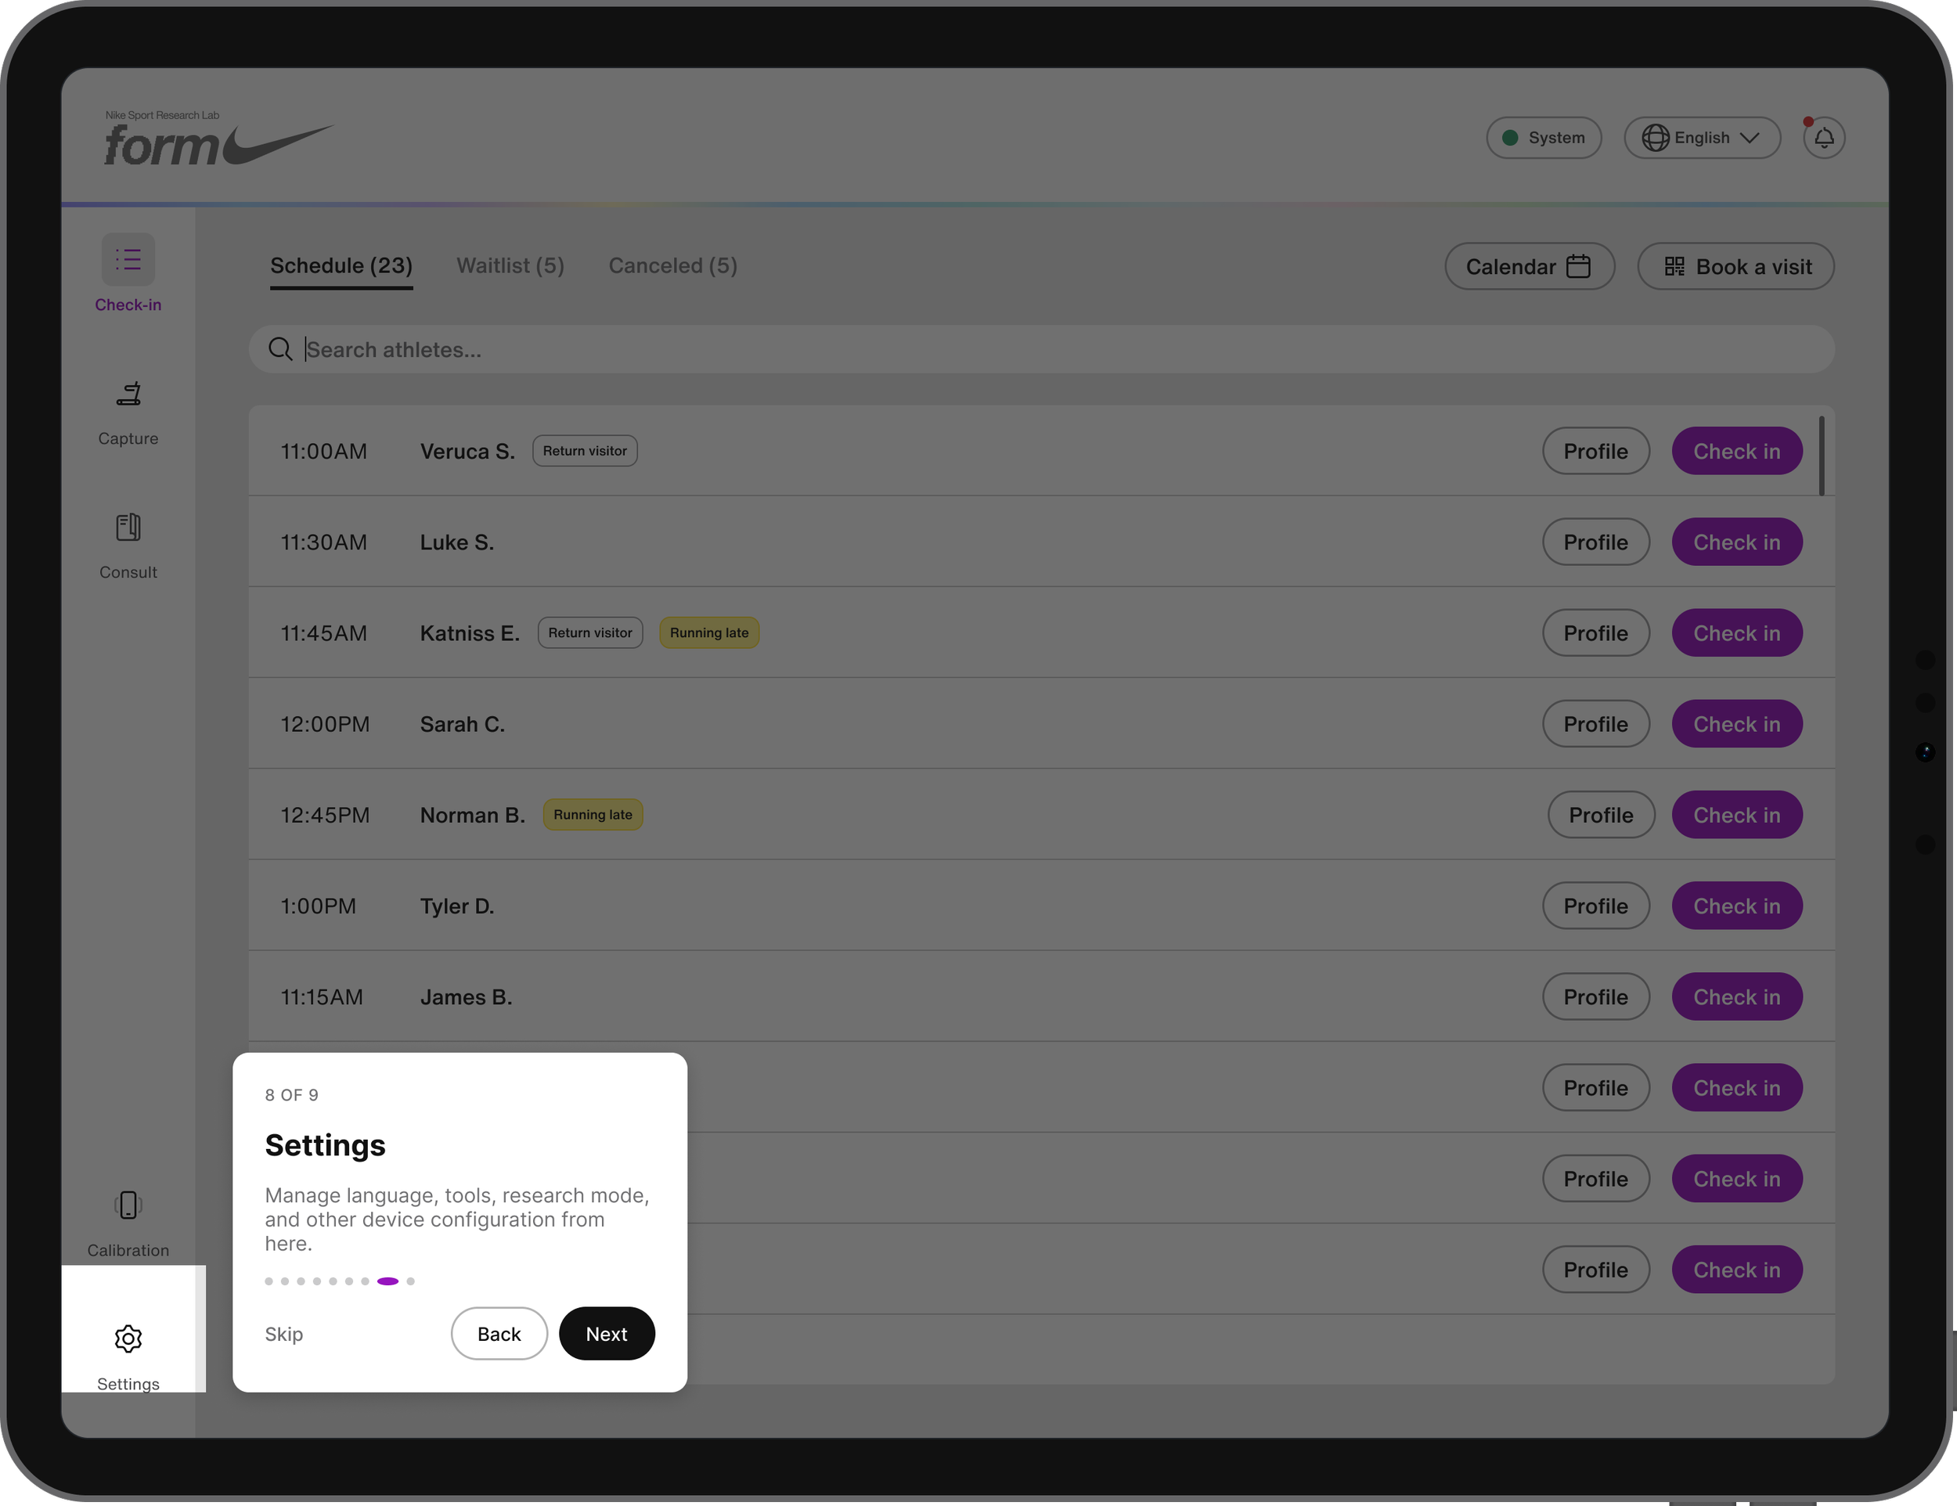Select the Sarah C. name
The width and height of the screenshot is (1957, 1506).
463,724
